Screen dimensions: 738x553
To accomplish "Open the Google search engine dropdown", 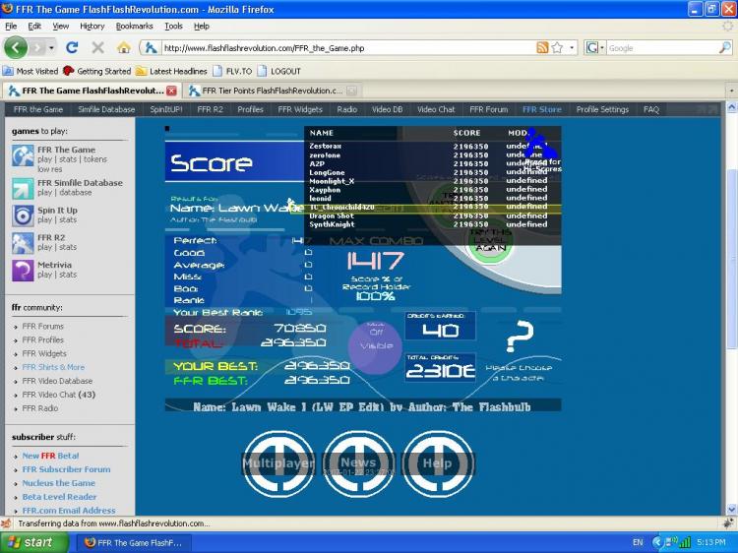I will 595,47.
